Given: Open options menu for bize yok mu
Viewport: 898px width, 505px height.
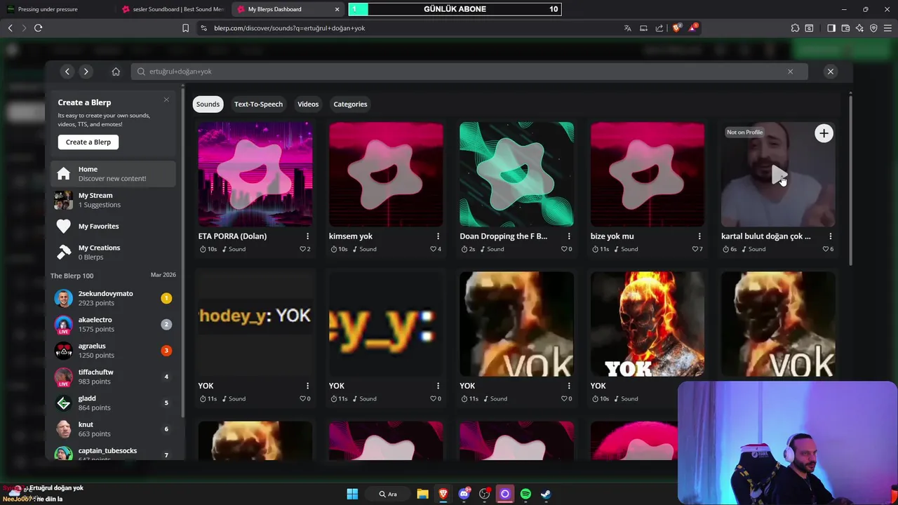Looking at the screenshot, I should (x=699, y=236).
